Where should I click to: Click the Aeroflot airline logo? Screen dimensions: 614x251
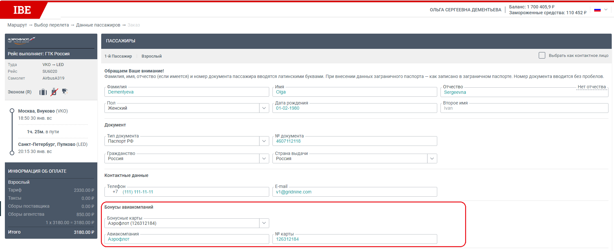click(21, 40)
